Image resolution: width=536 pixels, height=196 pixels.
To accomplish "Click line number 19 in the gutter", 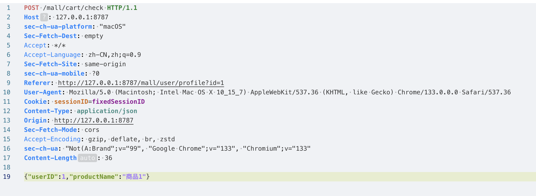I will 7,177.
